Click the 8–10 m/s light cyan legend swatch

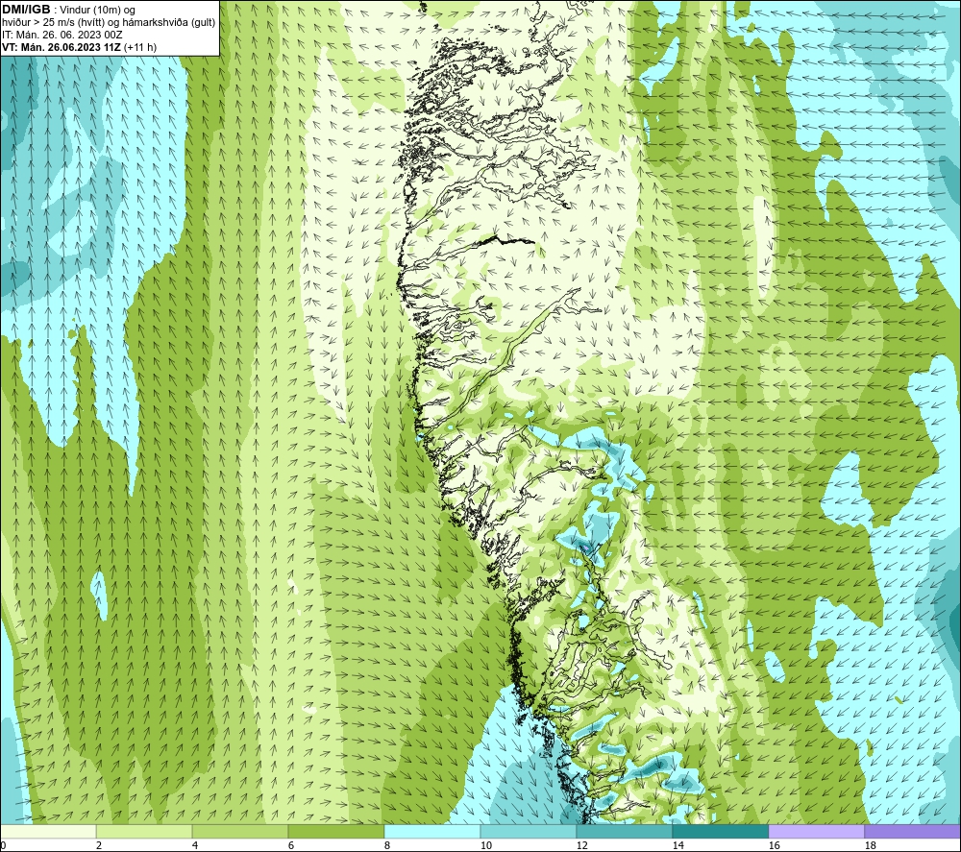tap(432, 831)
